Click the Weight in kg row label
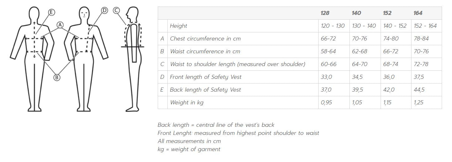The image size is (452, 162). 186,102
